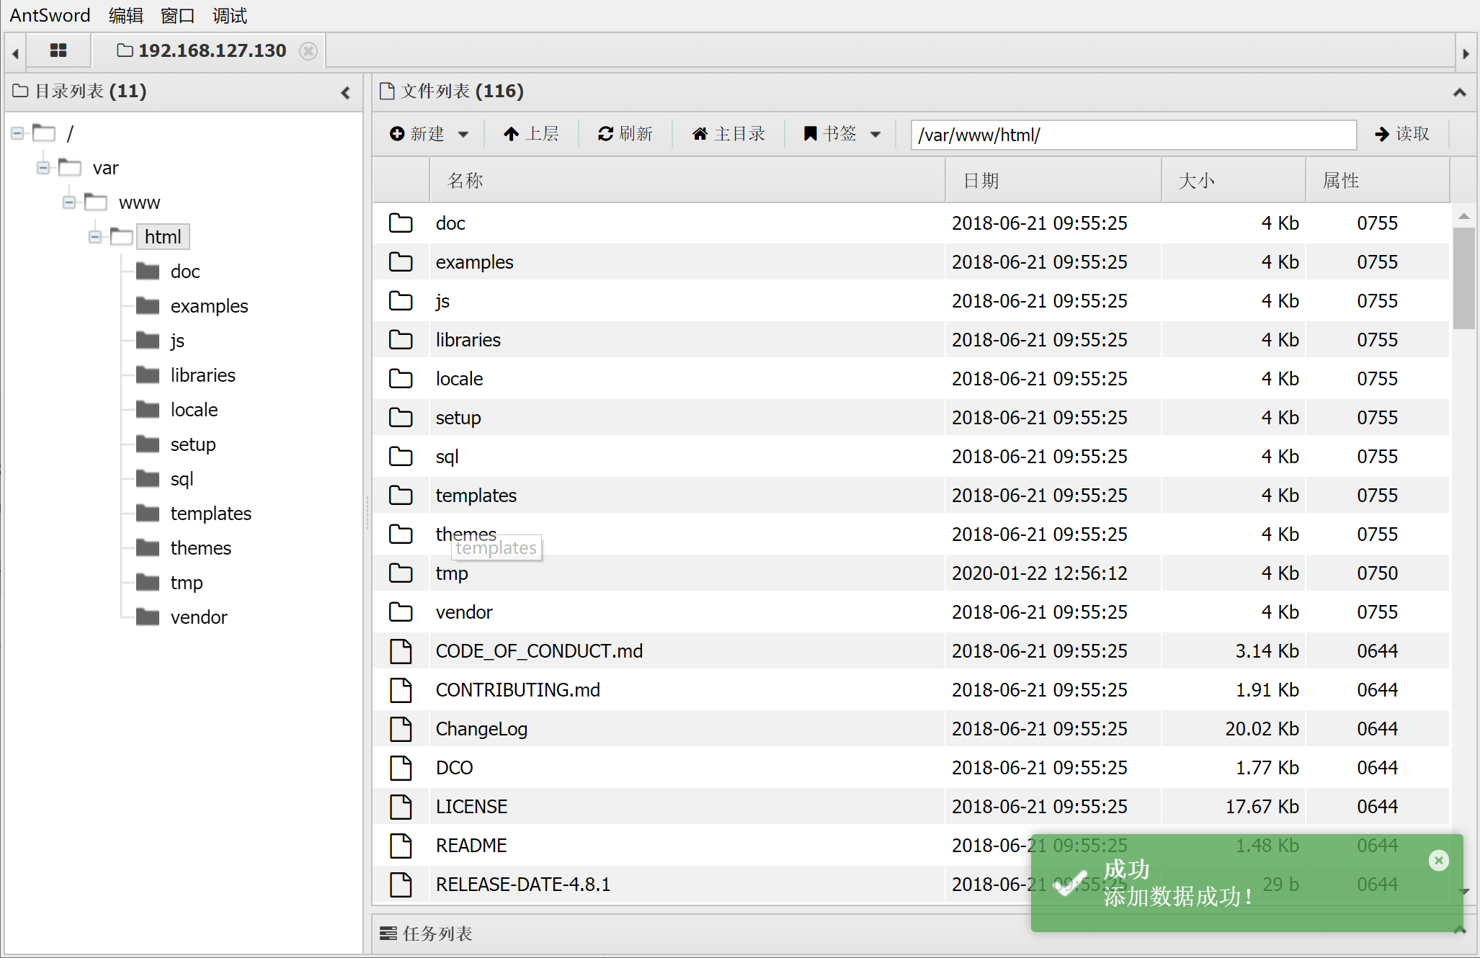Screen dimensions: 1480x958
Task: Click the path input field
Action: (1133, 135)
